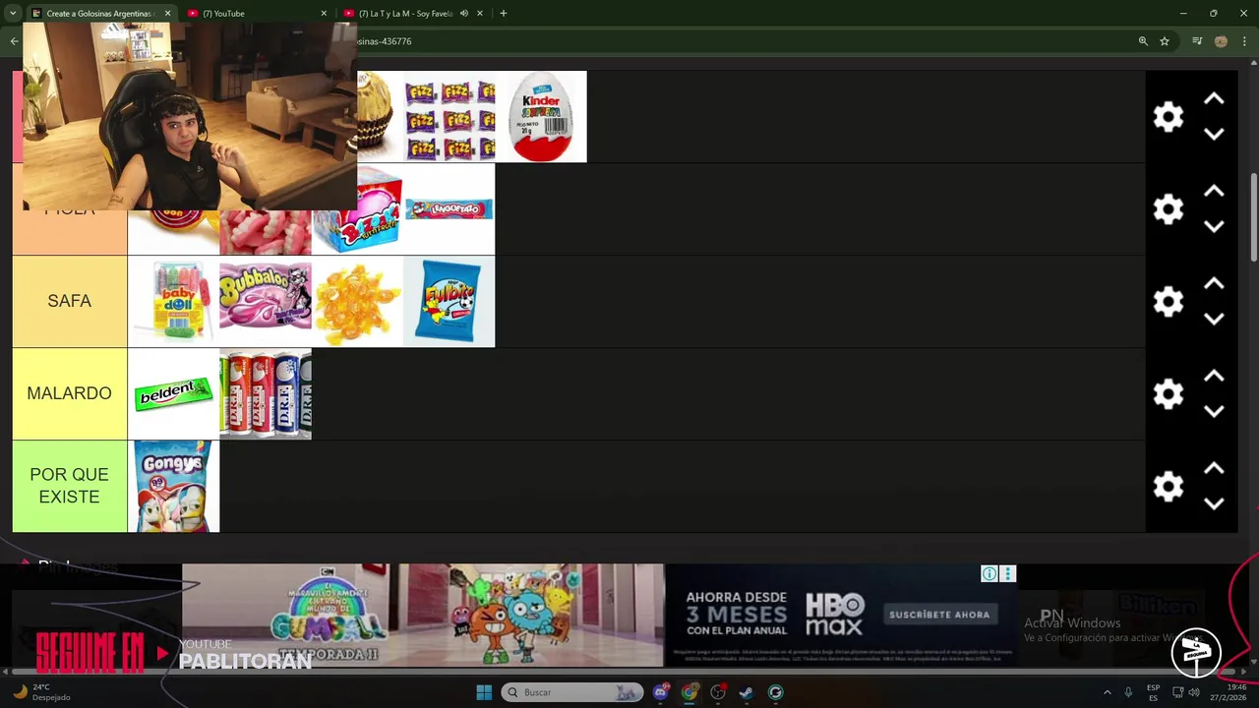Bookmark this page with the star icon

click(x=1165, y=41)
